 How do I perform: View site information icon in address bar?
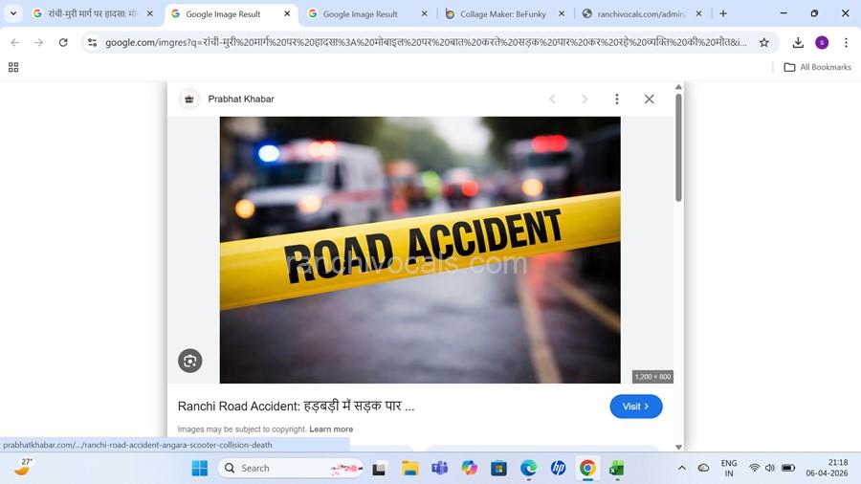(92, 42)
